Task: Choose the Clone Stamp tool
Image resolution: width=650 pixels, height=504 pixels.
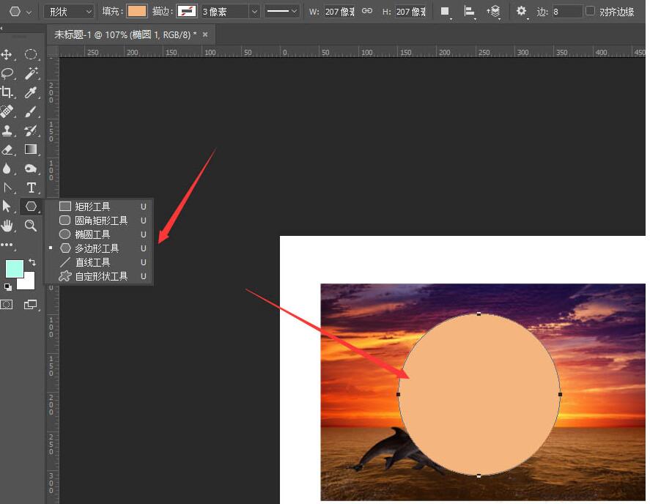Action: pos(7,130)
